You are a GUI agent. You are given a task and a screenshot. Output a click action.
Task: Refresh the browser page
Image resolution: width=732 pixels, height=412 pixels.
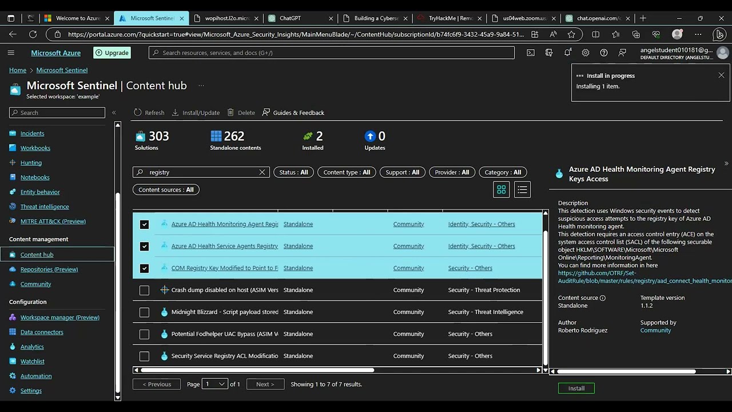(x=33, y=34)
